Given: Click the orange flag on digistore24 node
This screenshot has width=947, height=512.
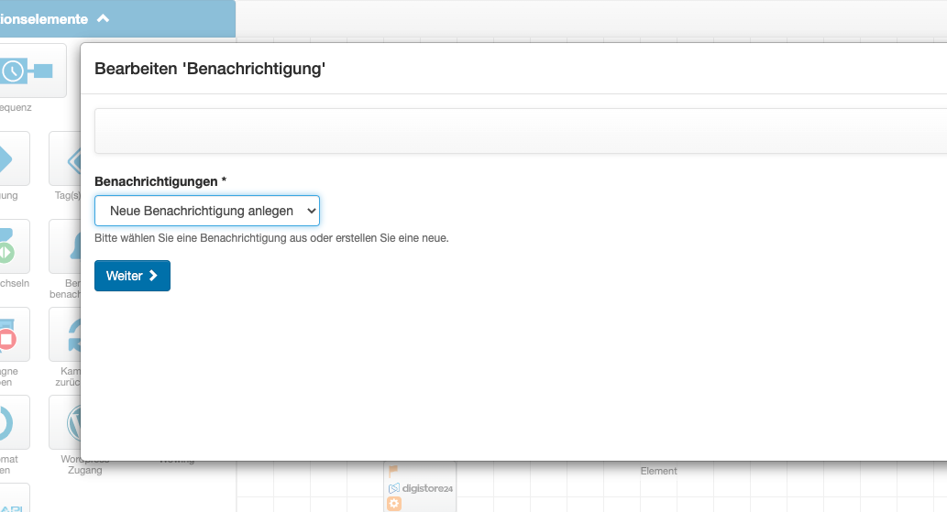Looking at the screenshot, I should (x=393, y=471).
